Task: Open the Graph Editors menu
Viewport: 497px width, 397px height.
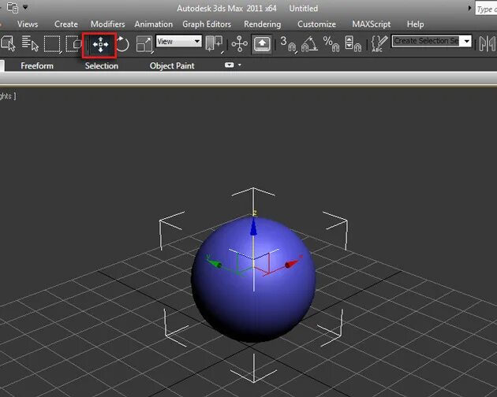Action: [207, 24]
